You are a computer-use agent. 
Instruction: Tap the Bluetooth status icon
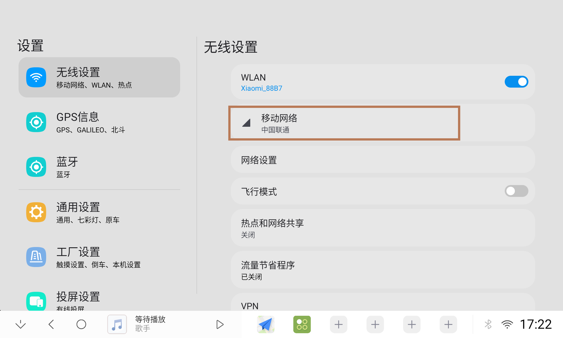tap(488, 324)
